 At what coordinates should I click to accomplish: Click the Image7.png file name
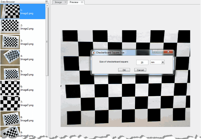coord(27,105)
